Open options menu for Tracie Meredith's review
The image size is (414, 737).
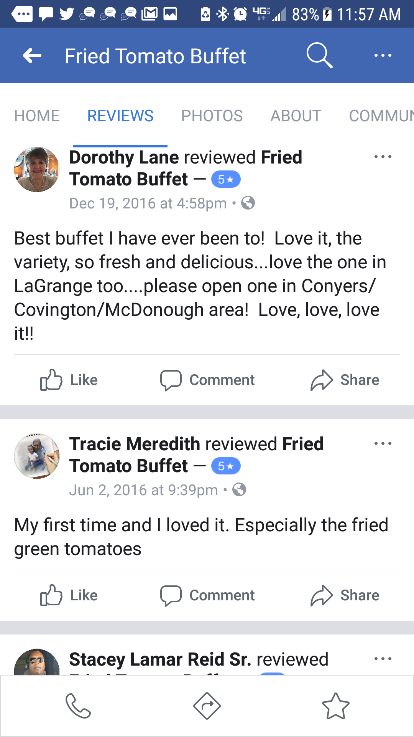(383, 443)
